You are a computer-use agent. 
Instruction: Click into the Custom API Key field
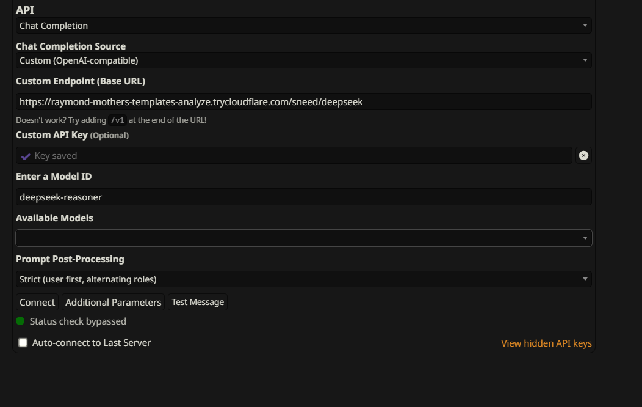coord(294,155)
